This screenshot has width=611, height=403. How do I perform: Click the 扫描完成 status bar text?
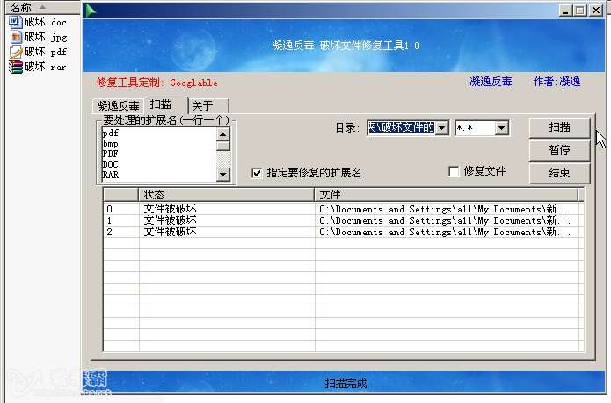coord(346,384)
